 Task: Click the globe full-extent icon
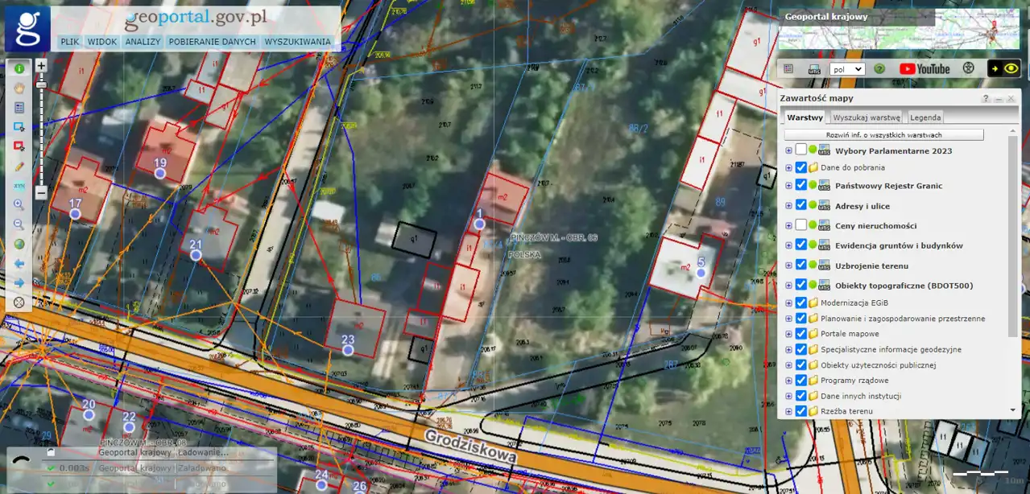tap(19, 244)
